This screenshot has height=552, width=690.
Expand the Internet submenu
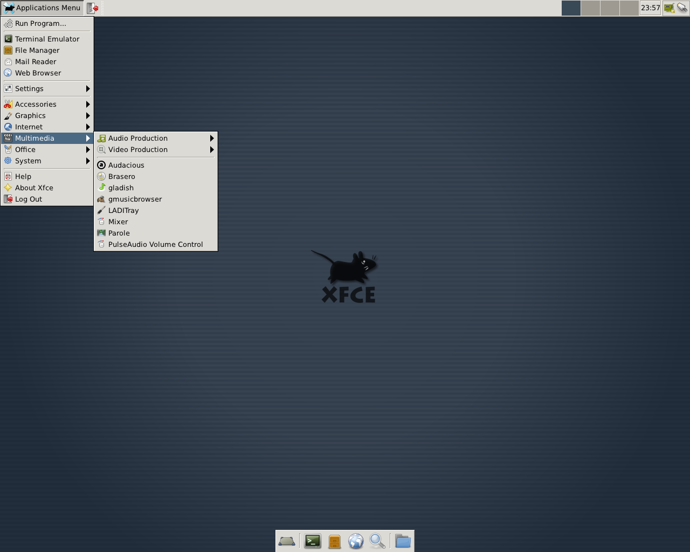[x=47, y=127]
